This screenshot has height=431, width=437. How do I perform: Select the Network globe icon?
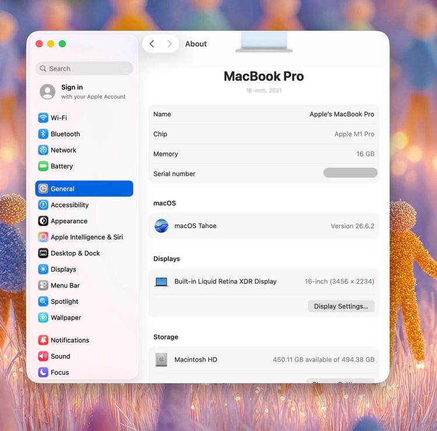43,150
